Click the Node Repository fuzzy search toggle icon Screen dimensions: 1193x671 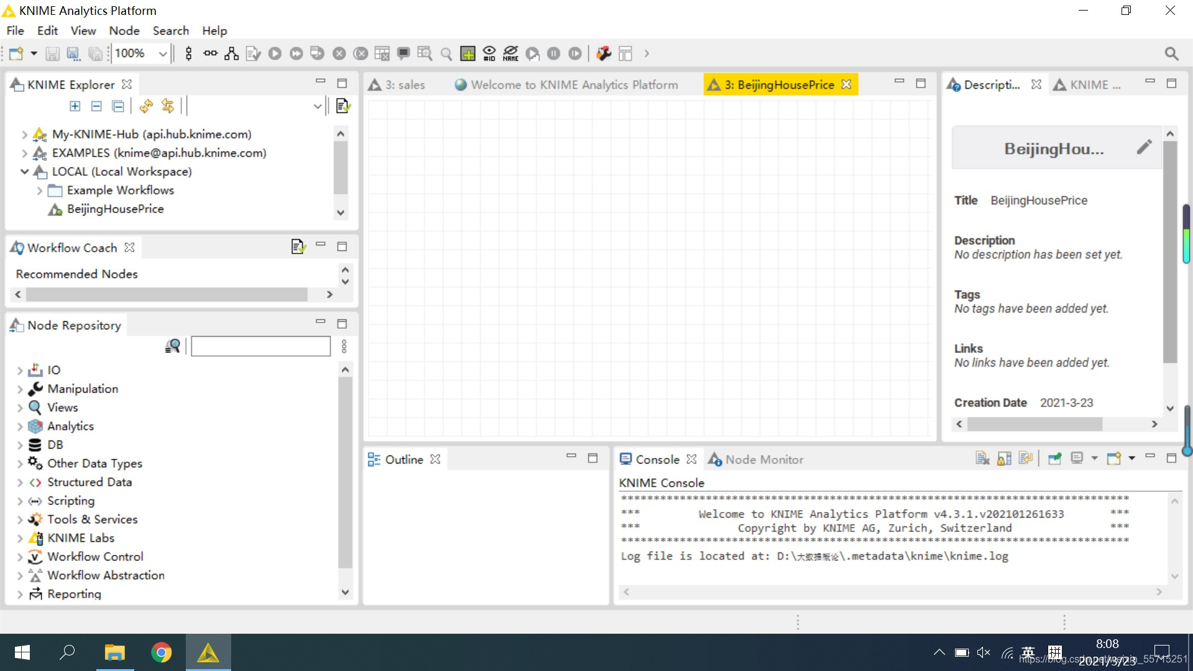(173, 346)
